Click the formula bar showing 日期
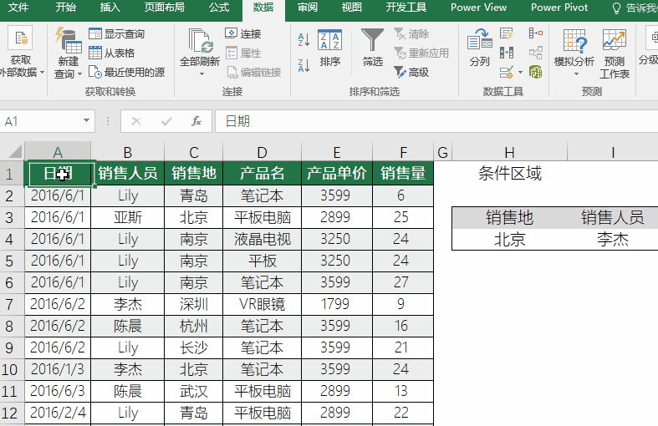Image resolution: width=658 pixels, height=426 pixels. pyautogui.click(x=436, y=121)
